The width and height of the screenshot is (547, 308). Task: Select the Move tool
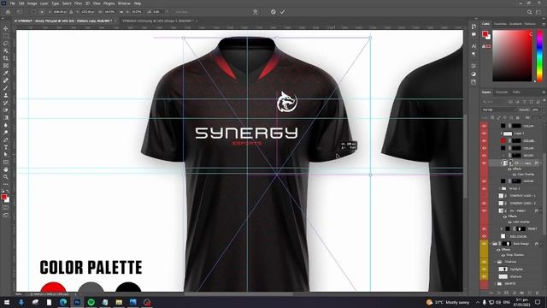click(x=6, y=28)
